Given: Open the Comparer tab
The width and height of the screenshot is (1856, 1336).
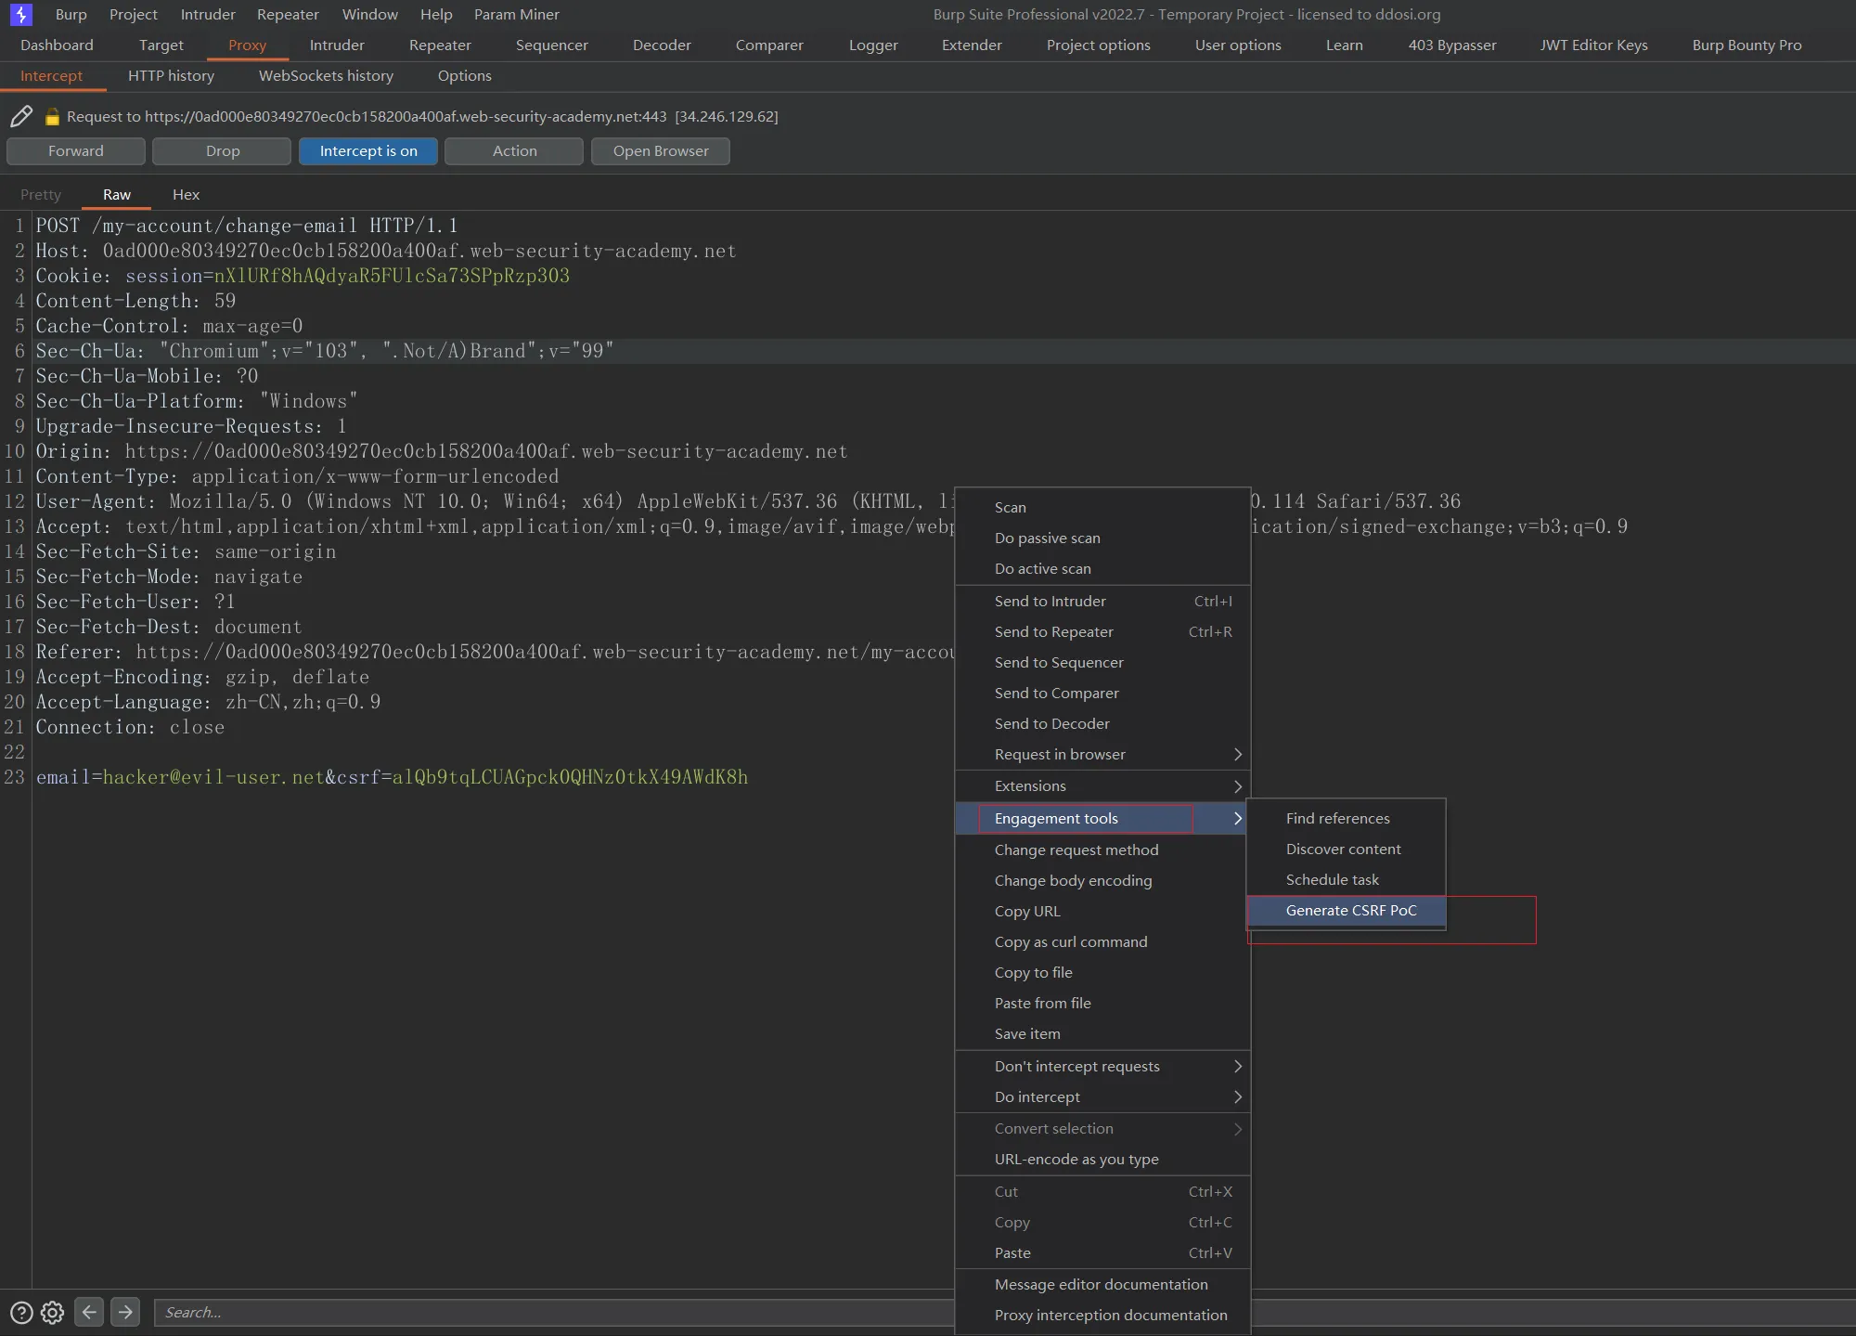Looking at the screenshot, I should coord(769,45).
